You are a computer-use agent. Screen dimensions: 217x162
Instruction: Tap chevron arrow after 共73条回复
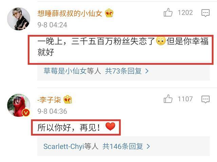click(x=147, y=71)
